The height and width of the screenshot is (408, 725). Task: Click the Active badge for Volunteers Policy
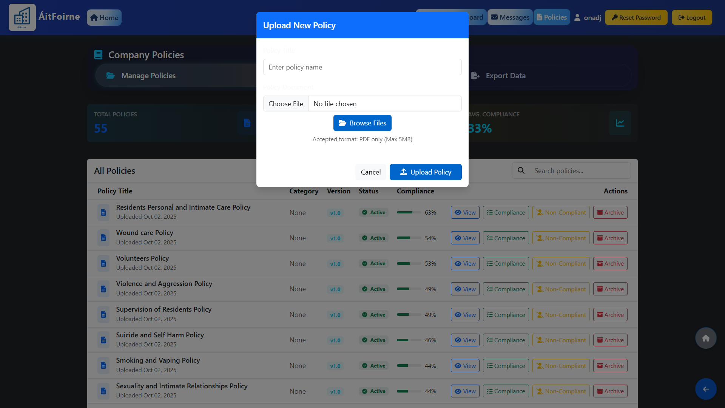point(373,263)
